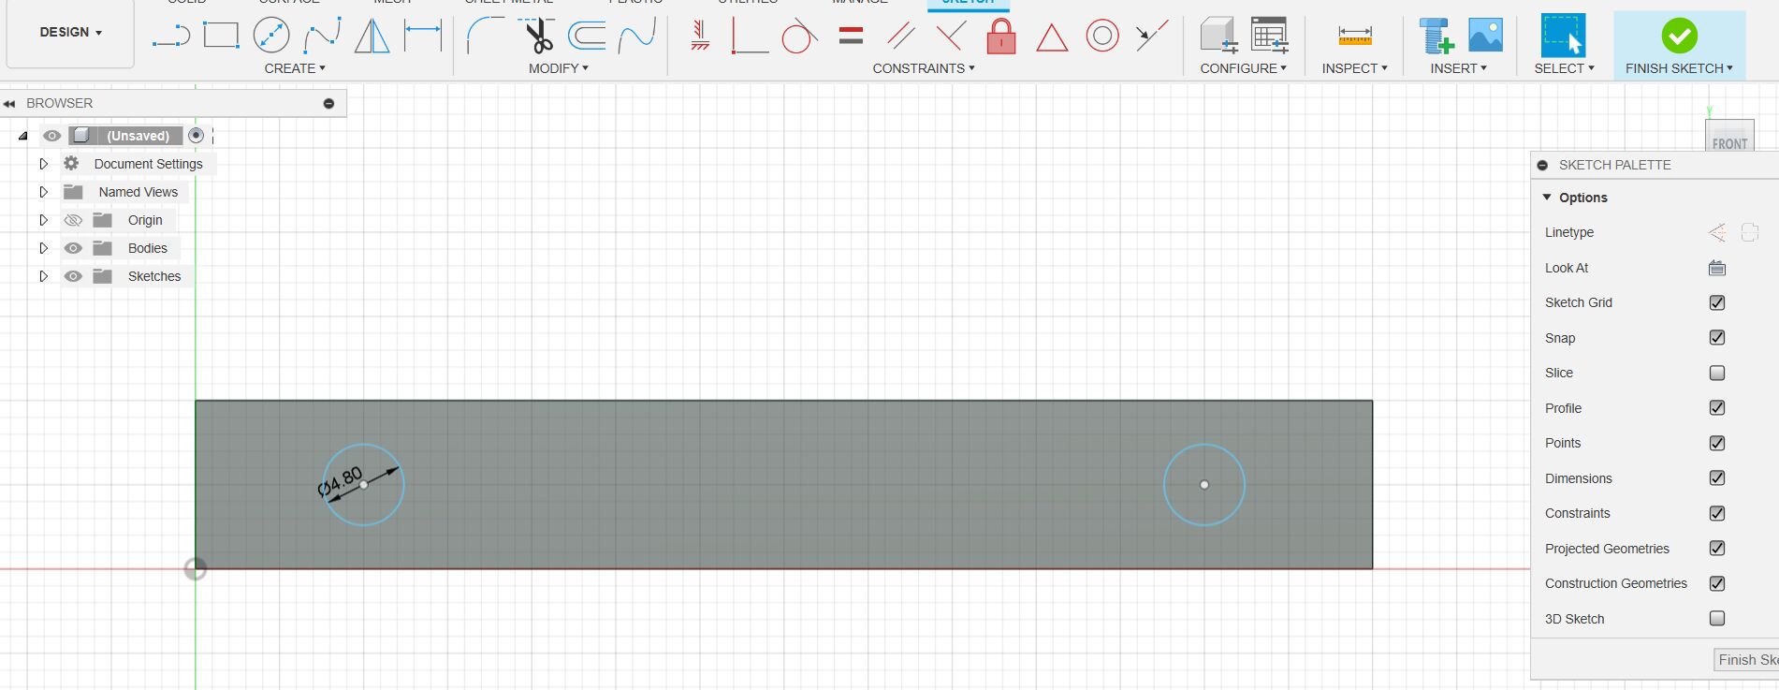Screen dimensions: 1779x690
Task: Apply the Parallel constraint
Action: click(x=901, y=36)
